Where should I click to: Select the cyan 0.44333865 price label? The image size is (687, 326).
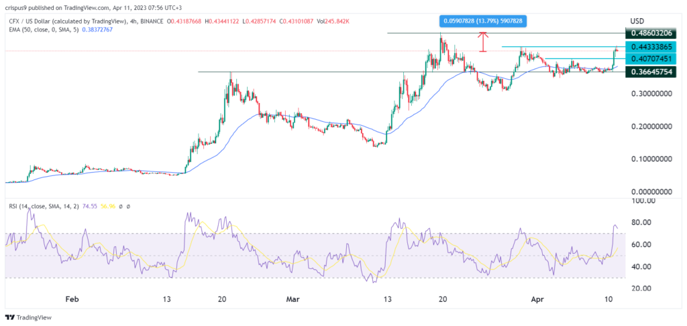pyautogui.click(x=651, y=47)
